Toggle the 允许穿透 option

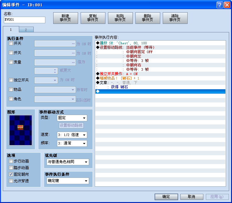(x=11, y=181)
